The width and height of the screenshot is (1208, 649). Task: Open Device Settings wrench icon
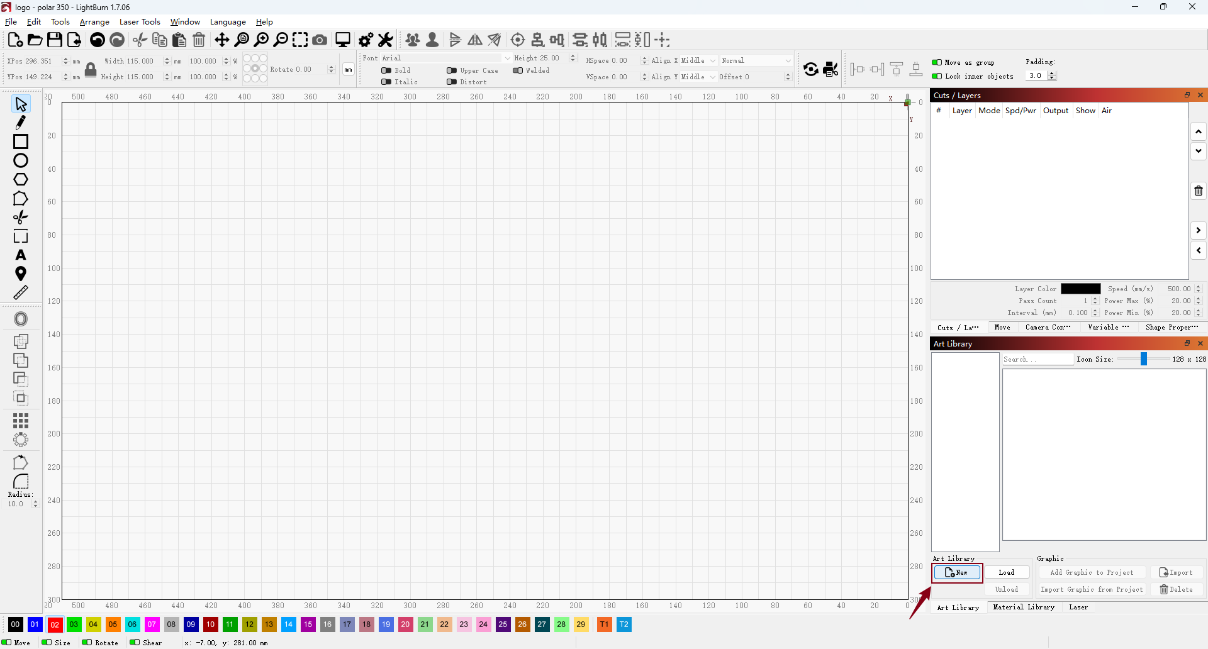386,40
